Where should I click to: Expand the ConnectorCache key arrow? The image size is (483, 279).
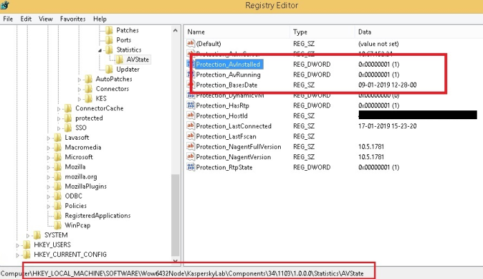pyautogui.click(x=58, y=108)
